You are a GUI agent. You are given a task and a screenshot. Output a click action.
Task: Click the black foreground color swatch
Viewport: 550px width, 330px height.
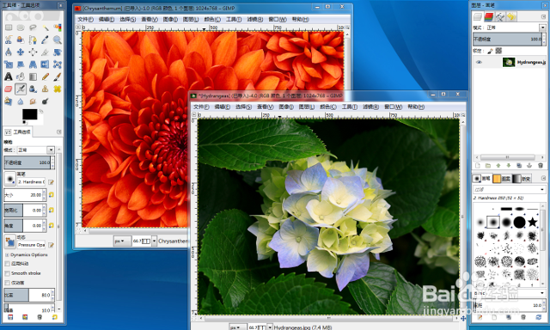[29, 114]
